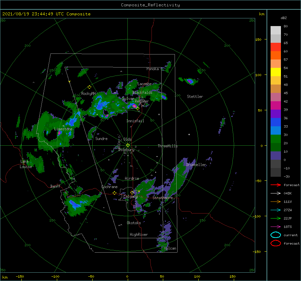The height and width of the screenshot is (281, 301).
Task: Click the violet swatch between 10 and 0
Action: 276,156
